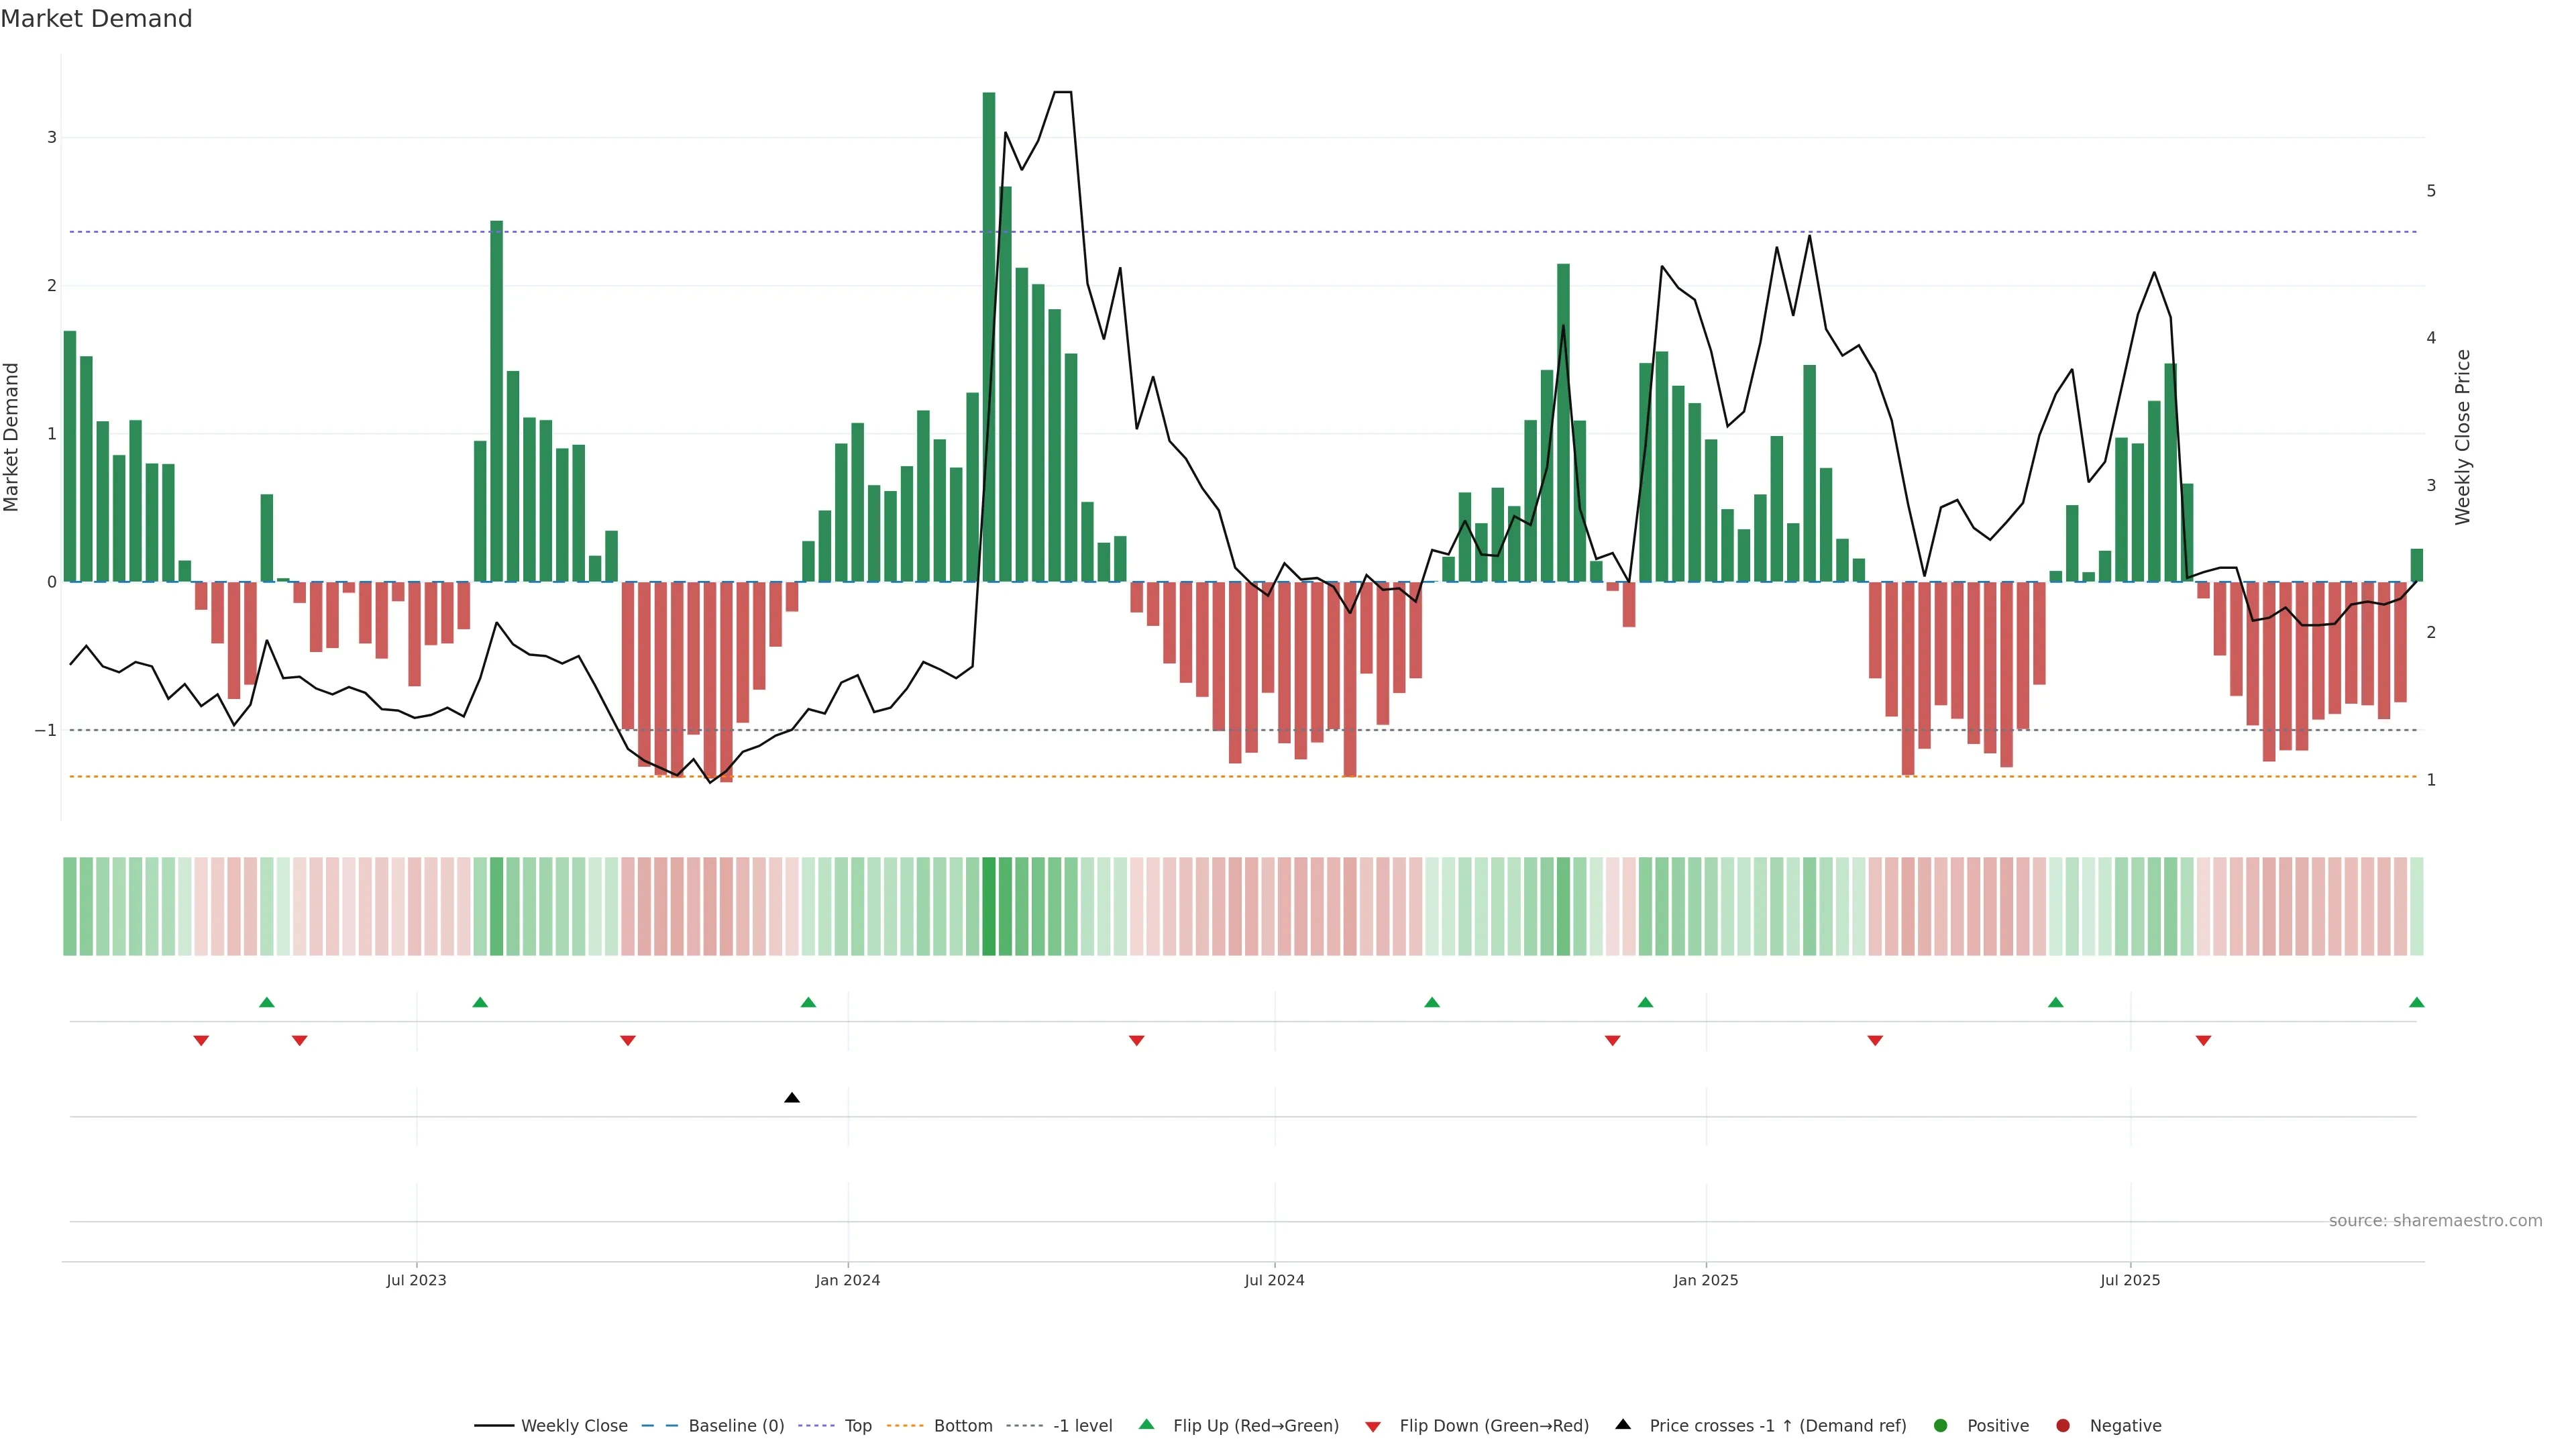Screen dimensions: 2576x1449
Task: Click source sharemaestro.com text
Action: click(x=2435, y=1221)
